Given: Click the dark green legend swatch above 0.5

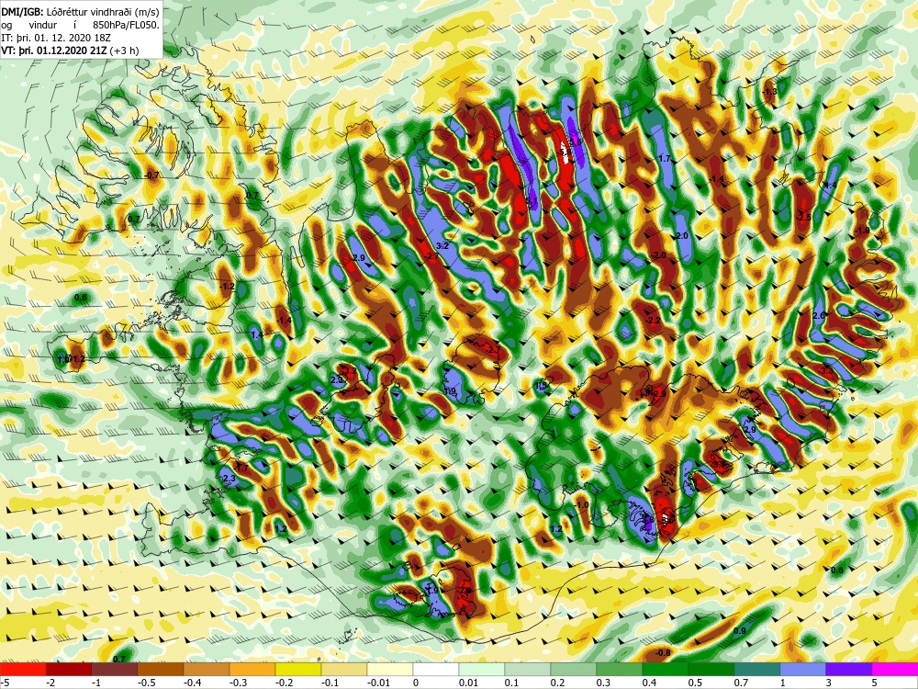Looking at the screenshot, I should (x=711, y=669).
